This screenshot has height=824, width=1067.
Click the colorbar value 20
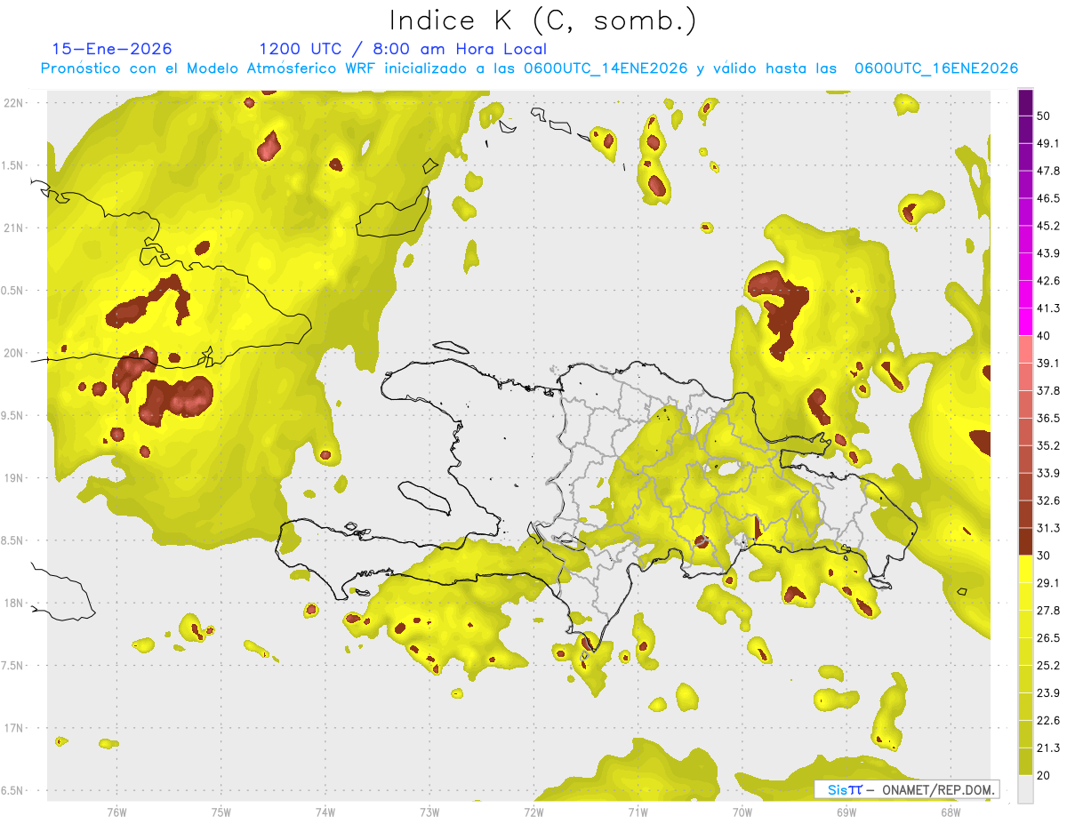click(1045, 775)
